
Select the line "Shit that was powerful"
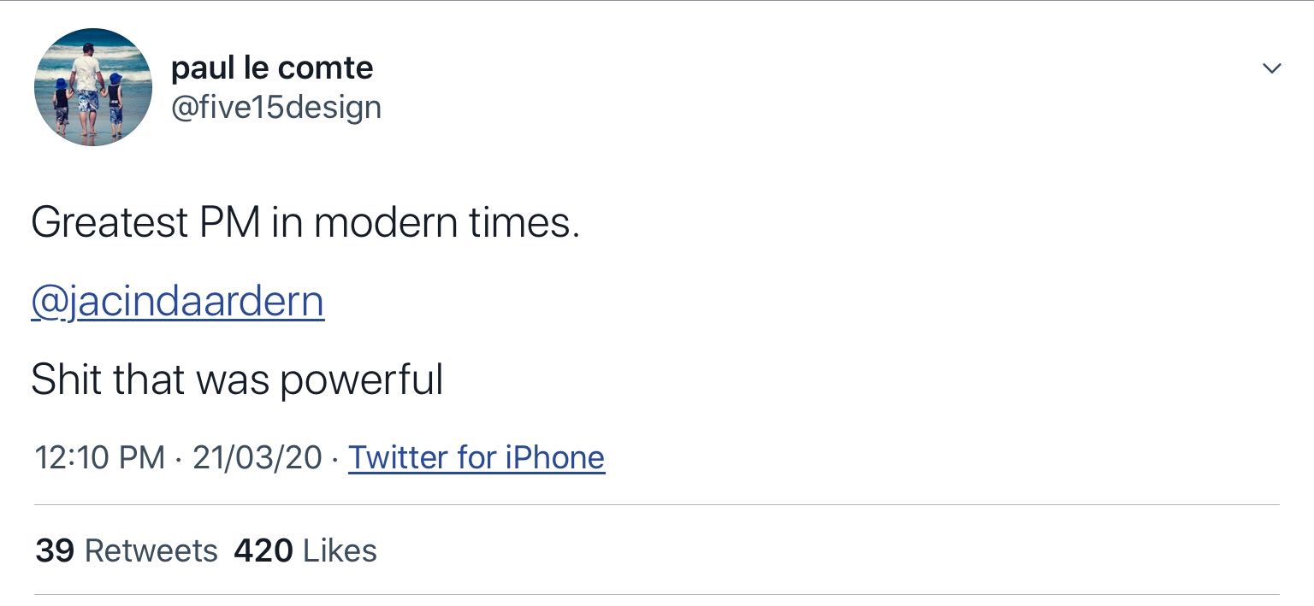click(x=237, y=379)
